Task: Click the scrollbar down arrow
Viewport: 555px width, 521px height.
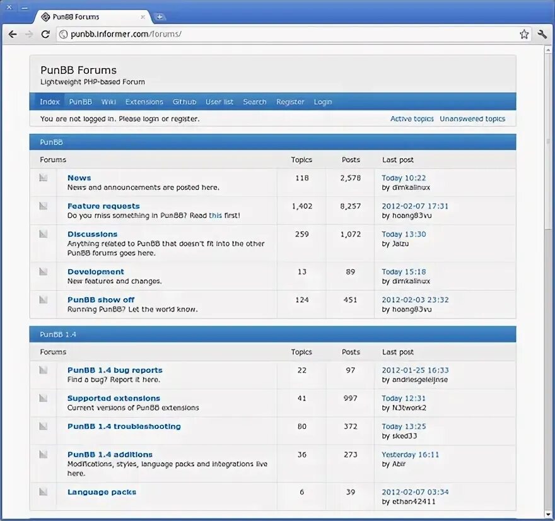Action: tap(548, 514)
